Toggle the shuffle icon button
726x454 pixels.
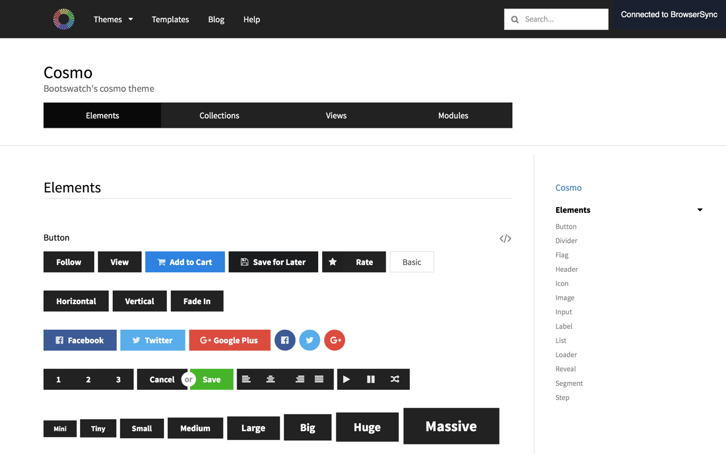coord(395,379)
